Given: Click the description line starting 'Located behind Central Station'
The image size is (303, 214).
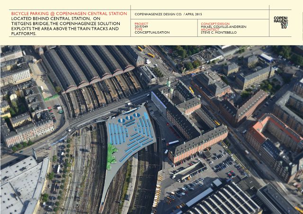Looking at the screenshot, I should tap(56, 19).
